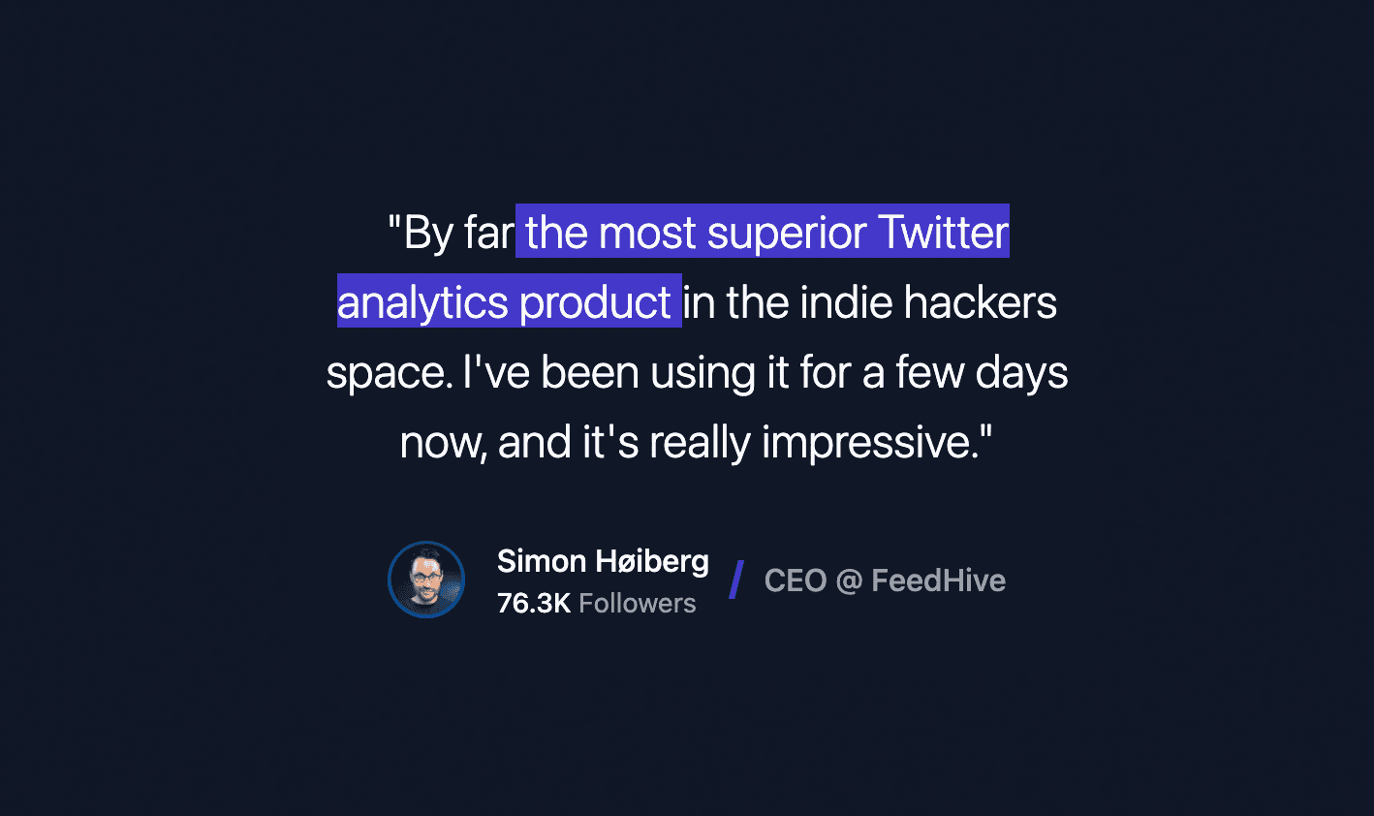Click the purple slash divider

[x=736, y=580]
